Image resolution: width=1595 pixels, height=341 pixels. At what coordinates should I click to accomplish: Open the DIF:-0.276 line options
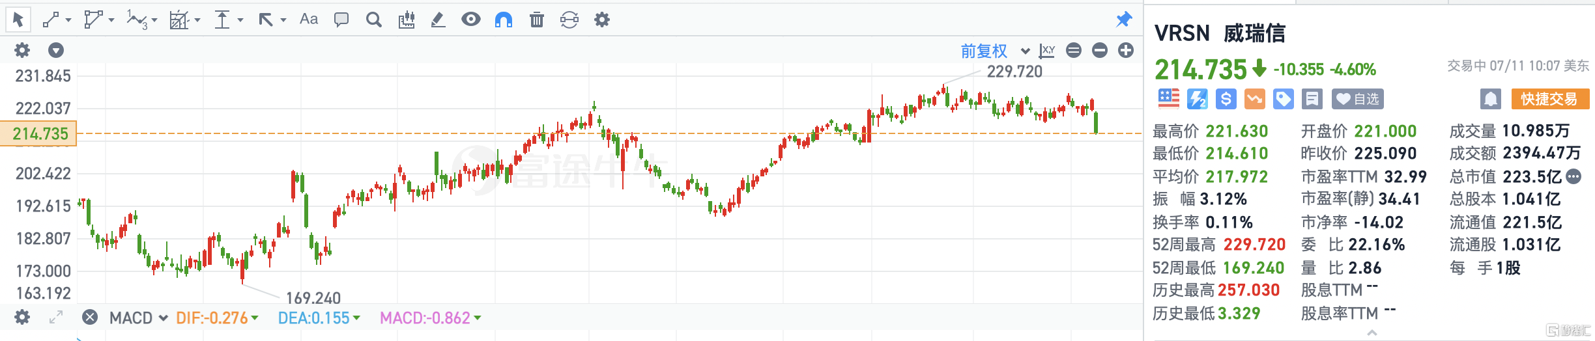(x=217, y=318)
